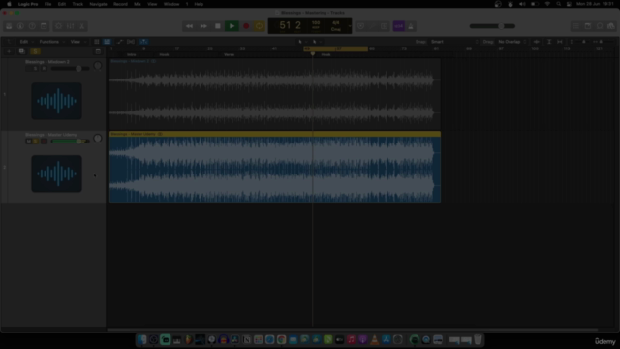The width and height of the screenshot is (620, 349).
Task: Rewind the playhead
Action: [x=190, y=26]
